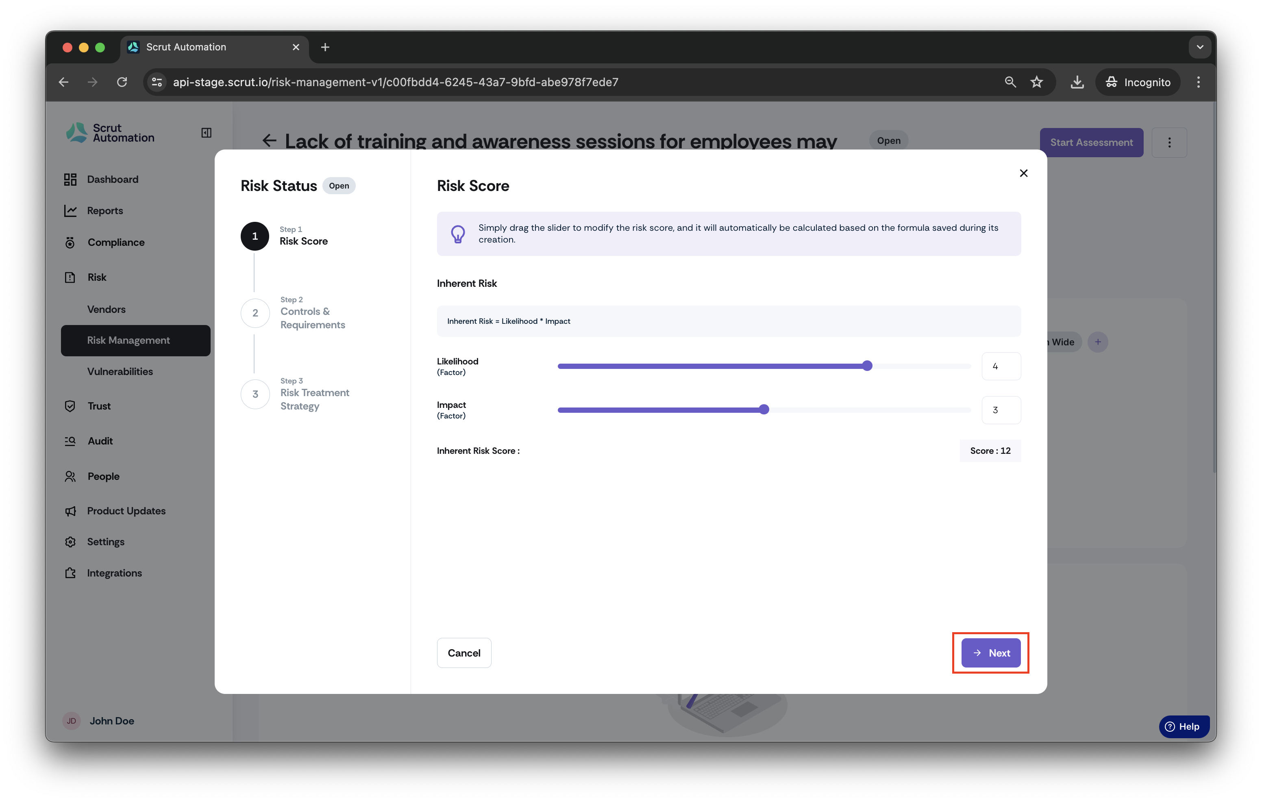The height and width of the screenshot is (802, 1262).
Task: Reload the page
Action: coord(122,82)
